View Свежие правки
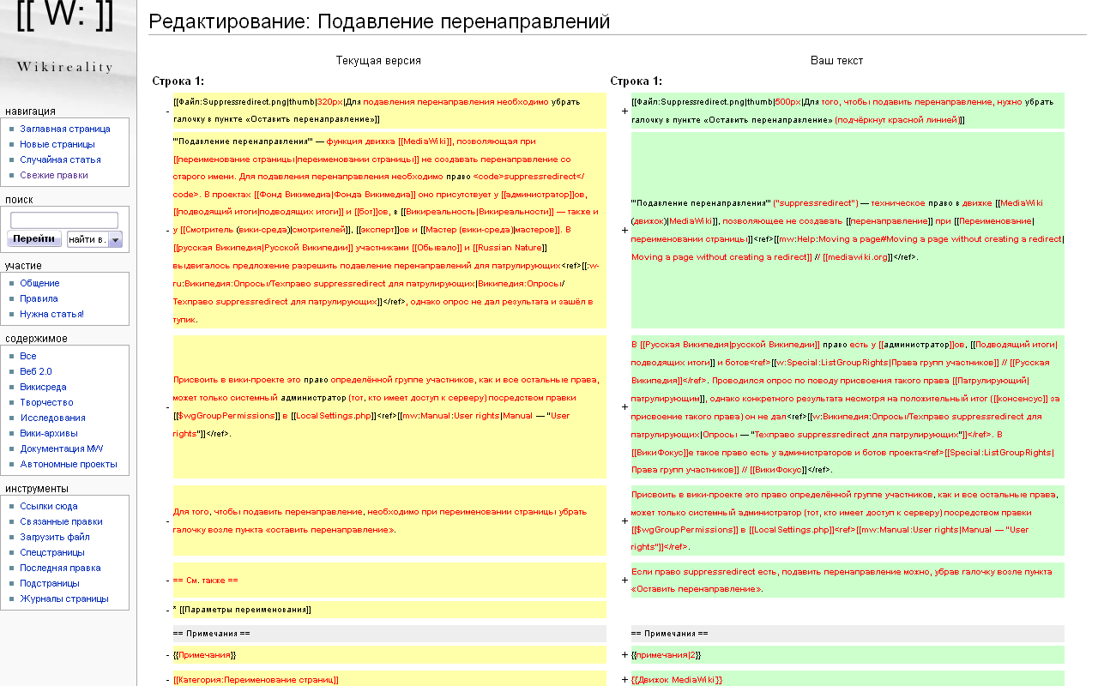This screenshot has height=686, width=1098. (x=54, y=175)
